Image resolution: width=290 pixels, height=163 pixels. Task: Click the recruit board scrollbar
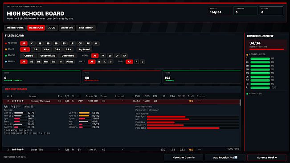coord(240,102)
